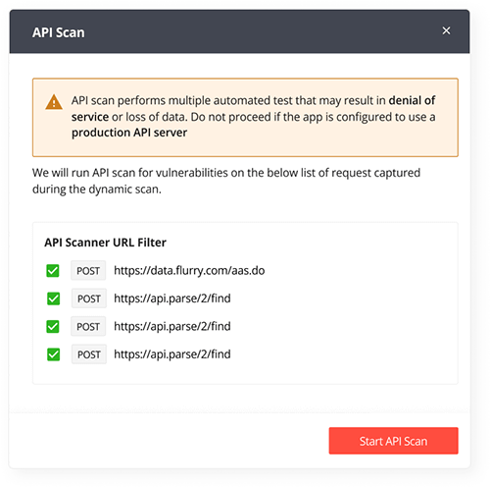
Task: Select the last https://api.parse/2/find URL
Action: [172, 354]
